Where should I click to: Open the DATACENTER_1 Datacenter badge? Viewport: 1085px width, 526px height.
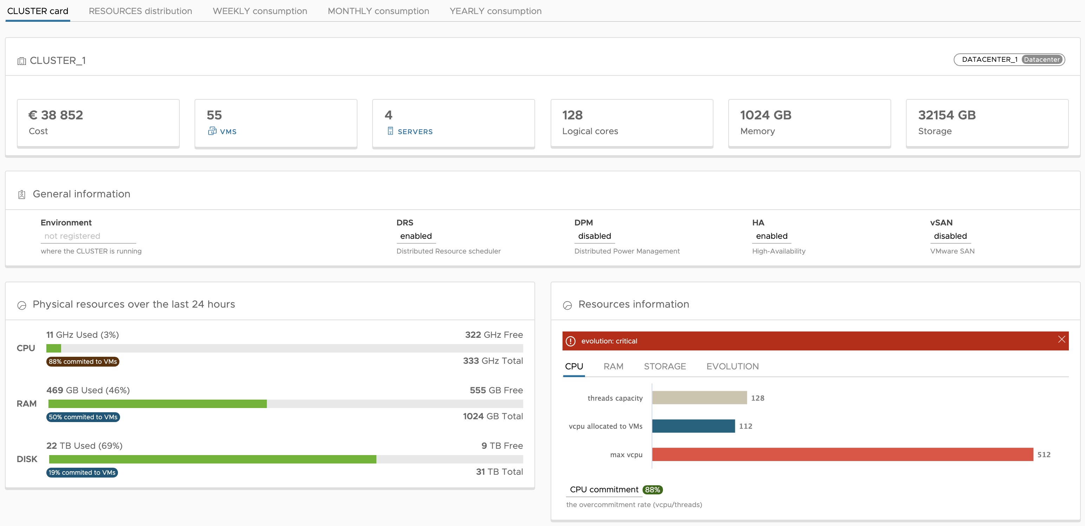(1009, 59)
